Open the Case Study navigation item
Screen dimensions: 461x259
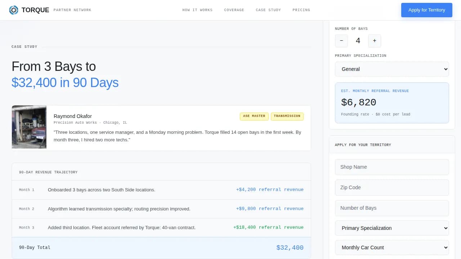[268, 10]
